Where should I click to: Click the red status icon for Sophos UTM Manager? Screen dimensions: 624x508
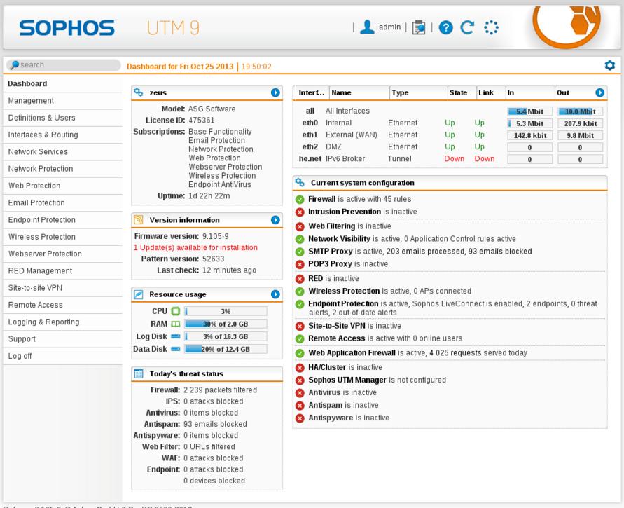[300, 380]
